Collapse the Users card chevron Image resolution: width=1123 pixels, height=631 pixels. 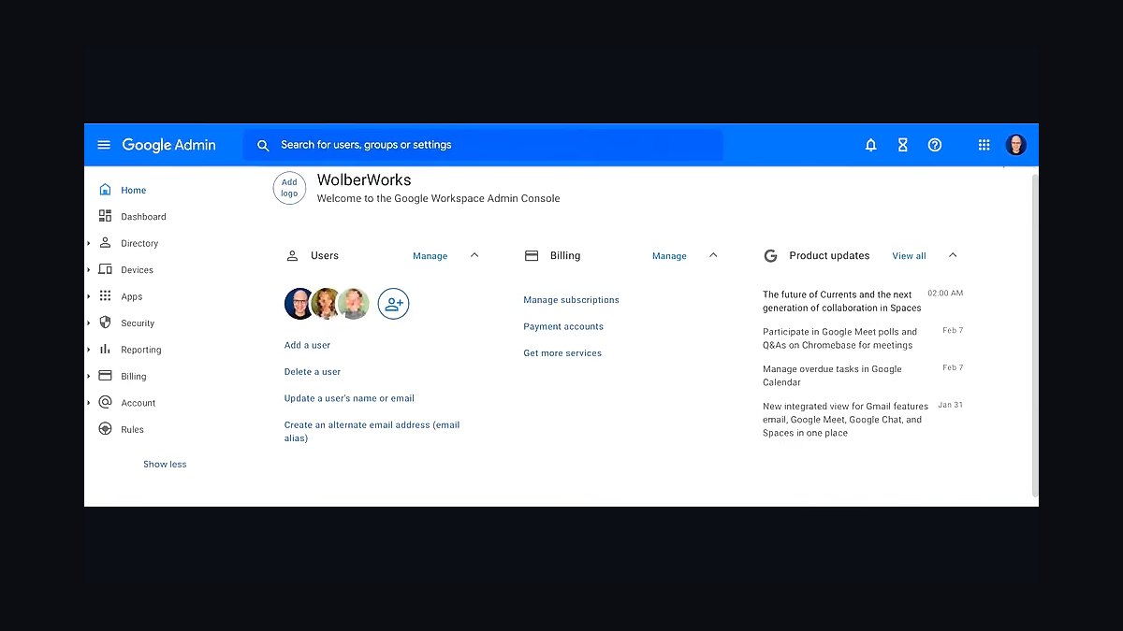(474, 255)
